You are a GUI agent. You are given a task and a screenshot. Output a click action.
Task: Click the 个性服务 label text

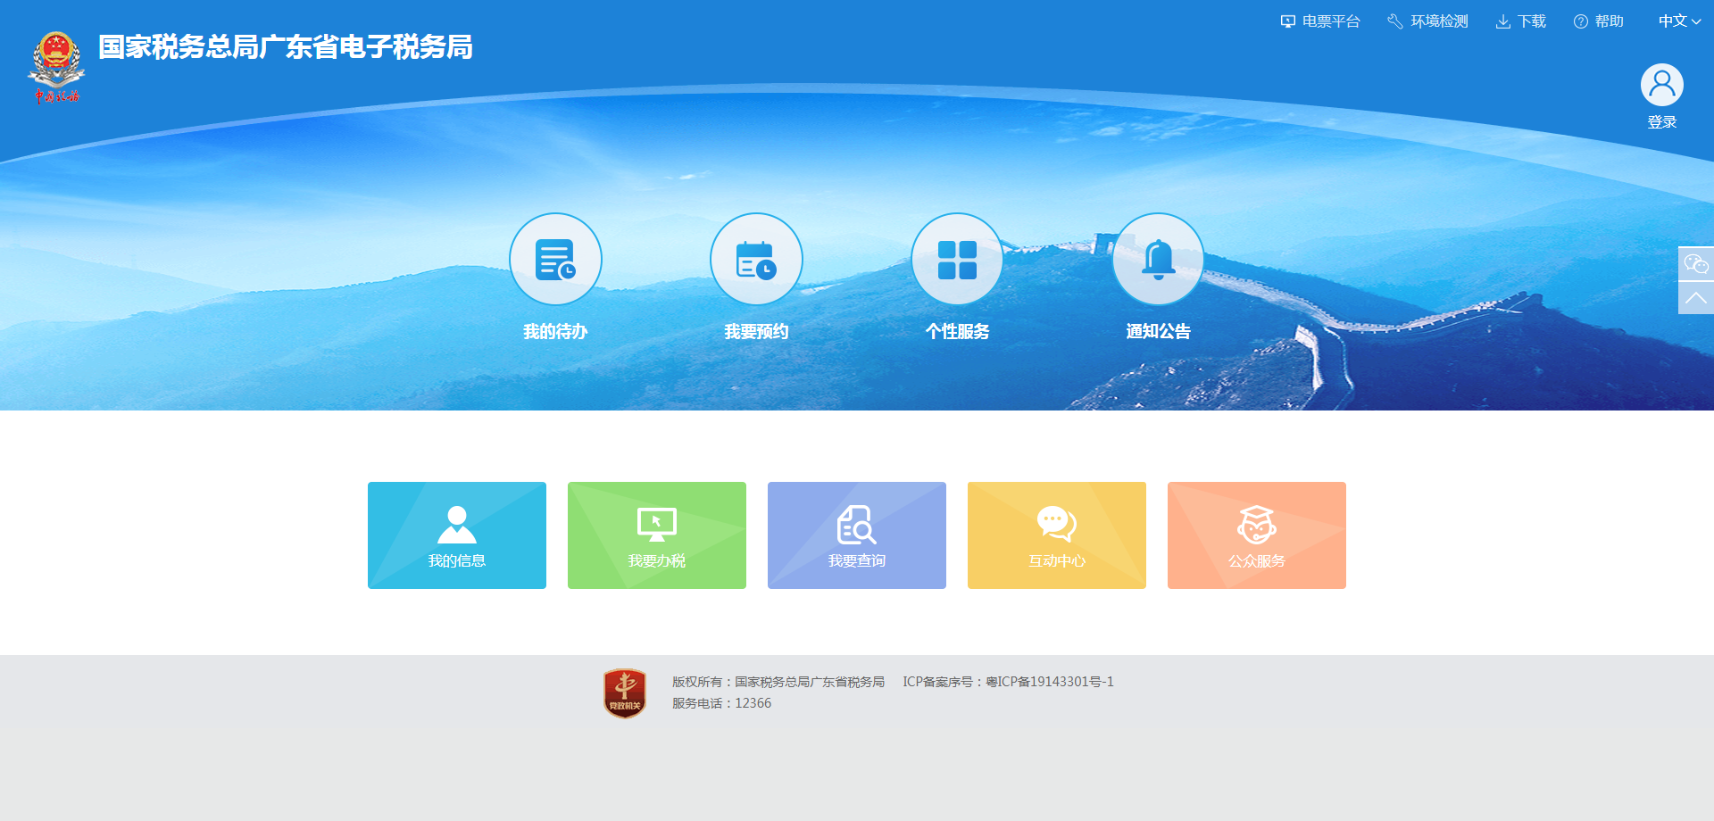point(957,332)
